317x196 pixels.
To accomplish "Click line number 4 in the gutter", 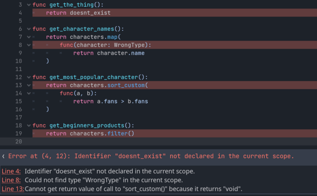I will tap(20, 13).
